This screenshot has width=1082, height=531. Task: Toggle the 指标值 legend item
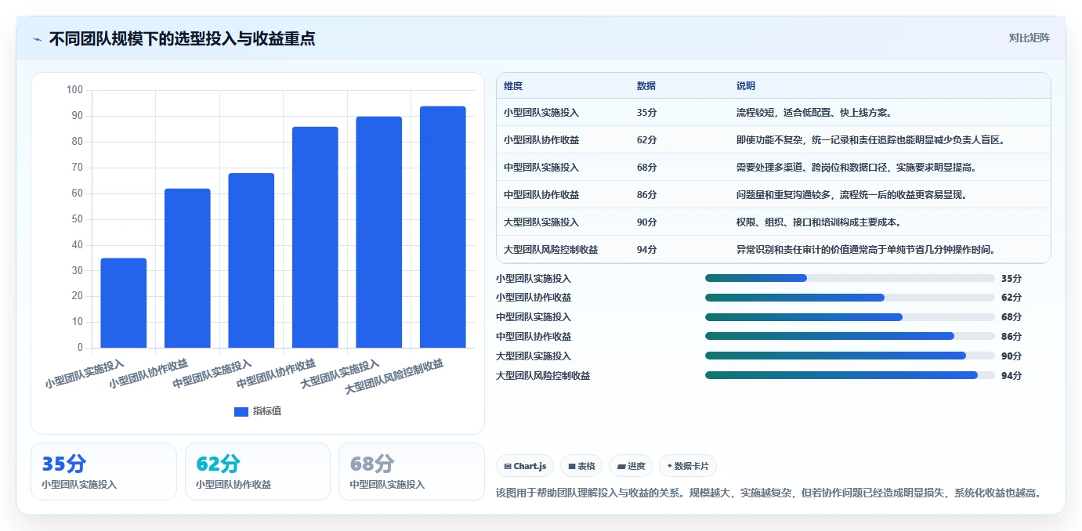(258, 411)
